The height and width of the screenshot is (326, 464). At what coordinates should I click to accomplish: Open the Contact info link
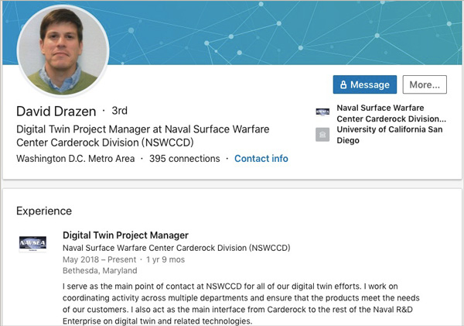click(261, 159)
